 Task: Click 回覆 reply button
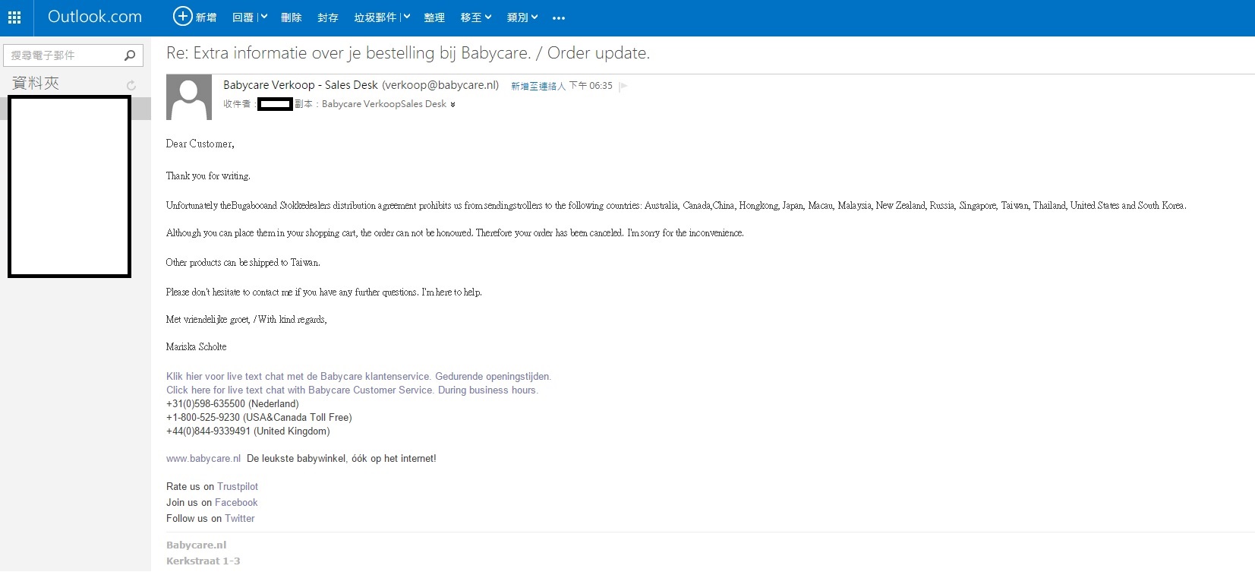point(243,17)
